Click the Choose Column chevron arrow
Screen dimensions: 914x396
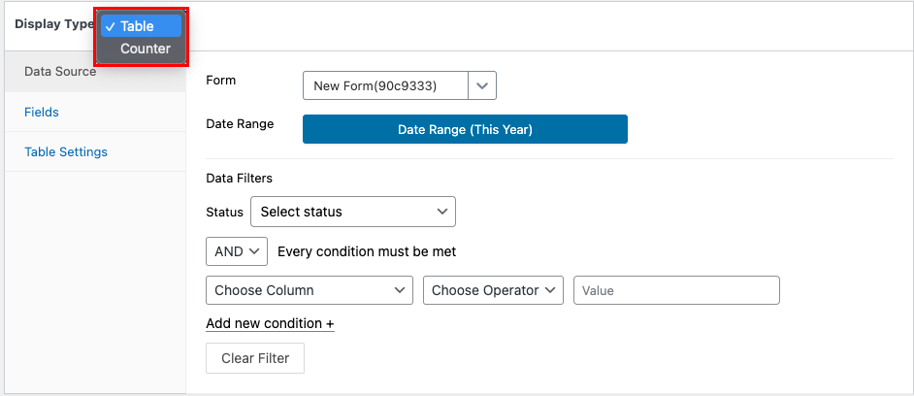(400, 290)
